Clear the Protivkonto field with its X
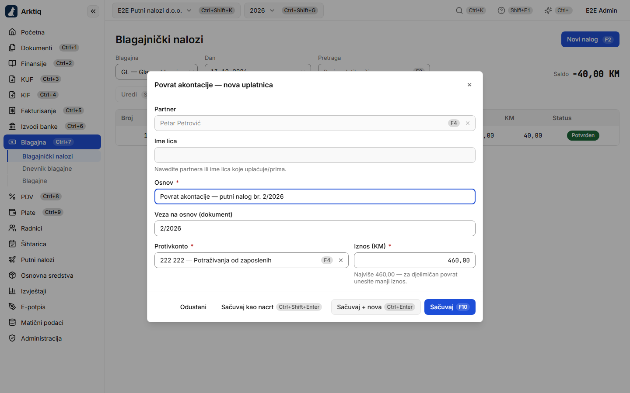This screenshot has width=630, height=393. pos(341,260)
